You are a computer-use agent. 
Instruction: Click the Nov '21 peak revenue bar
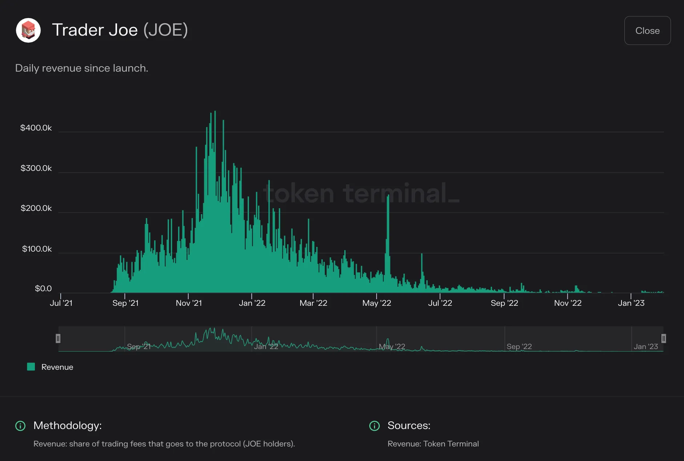coord(215,202)
